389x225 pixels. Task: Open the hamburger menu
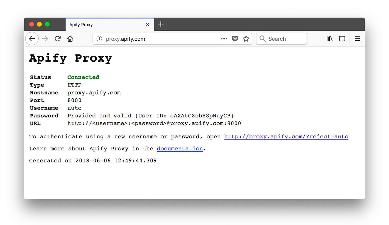pos(357,39)
